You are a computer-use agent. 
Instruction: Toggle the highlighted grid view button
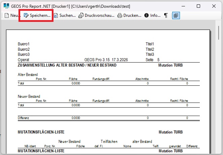click(x=176, y=15)
